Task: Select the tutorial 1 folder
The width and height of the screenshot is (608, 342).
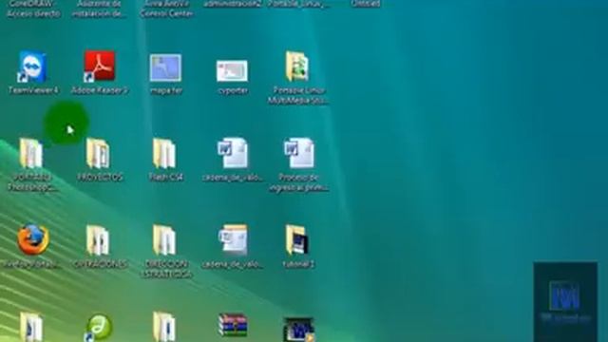Action: 297,240
